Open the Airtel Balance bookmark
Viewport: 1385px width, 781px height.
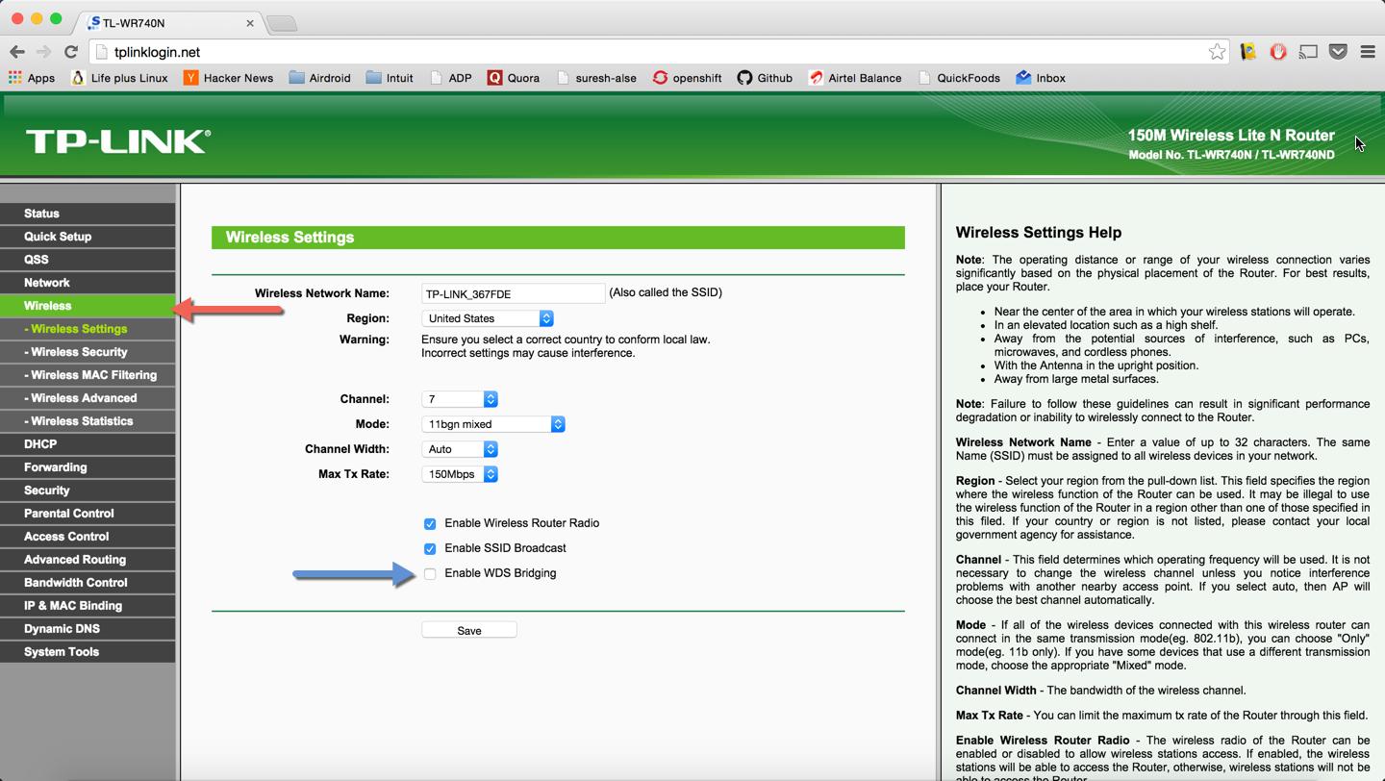pyautogui.click(x=855, y=78)
